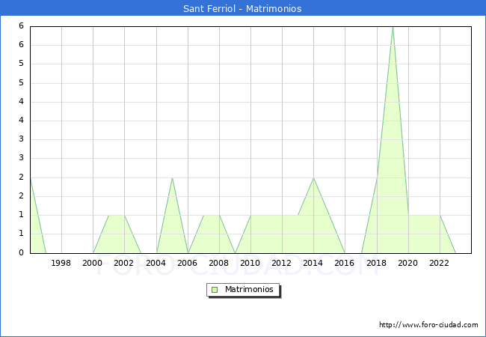Click the 2014 peak data point
Viewport: 486px width, 337px height.
coord(313,177)
